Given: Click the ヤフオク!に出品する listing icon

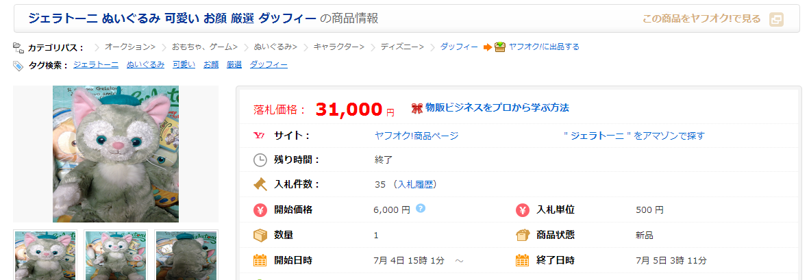Looking at the screenshot, I should pos(499,47).
